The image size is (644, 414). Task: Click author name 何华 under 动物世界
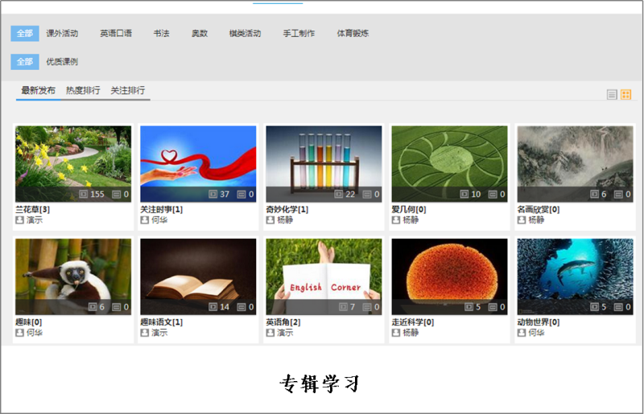[536, 333]
